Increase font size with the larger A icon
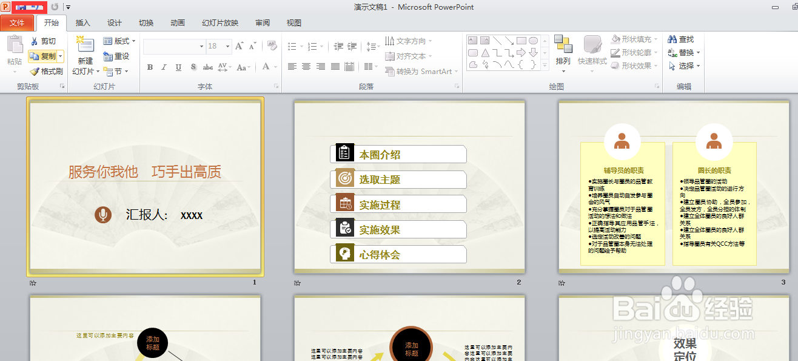This screenshot has width=798, height=361. pos(240,46)
